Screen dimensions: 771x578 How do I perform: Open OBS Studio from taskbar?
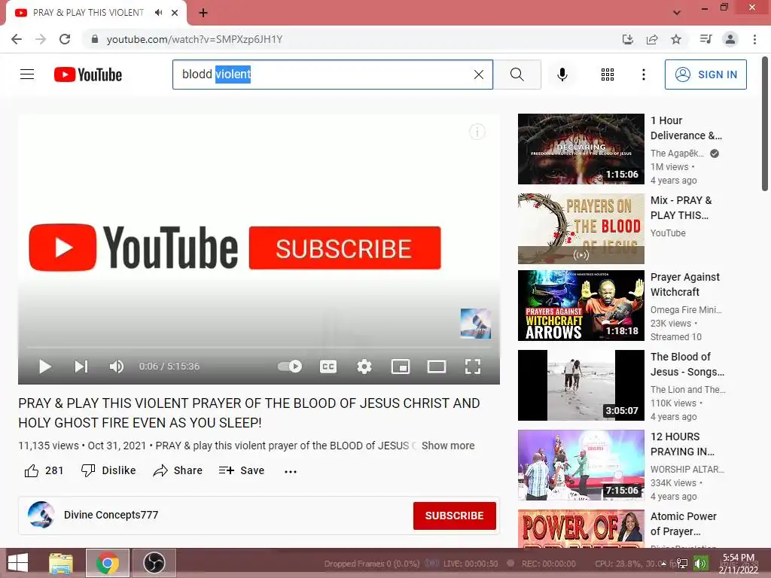pos(154,563)
